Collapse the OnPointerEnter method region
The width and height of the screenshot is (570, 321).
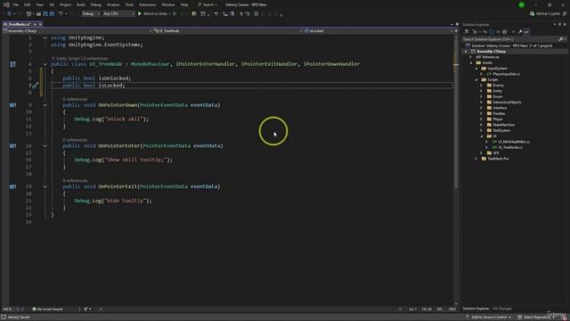(45, 146)
